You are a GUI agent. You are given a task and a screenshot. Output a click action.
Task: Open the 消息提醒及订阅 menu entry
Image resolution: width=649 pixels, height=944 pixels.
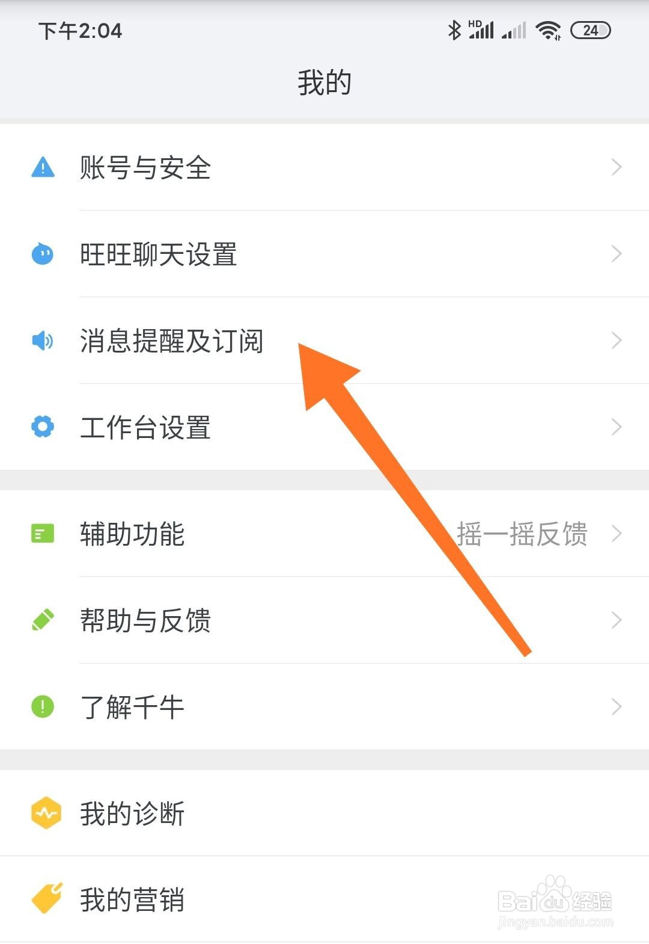[324, 341]
